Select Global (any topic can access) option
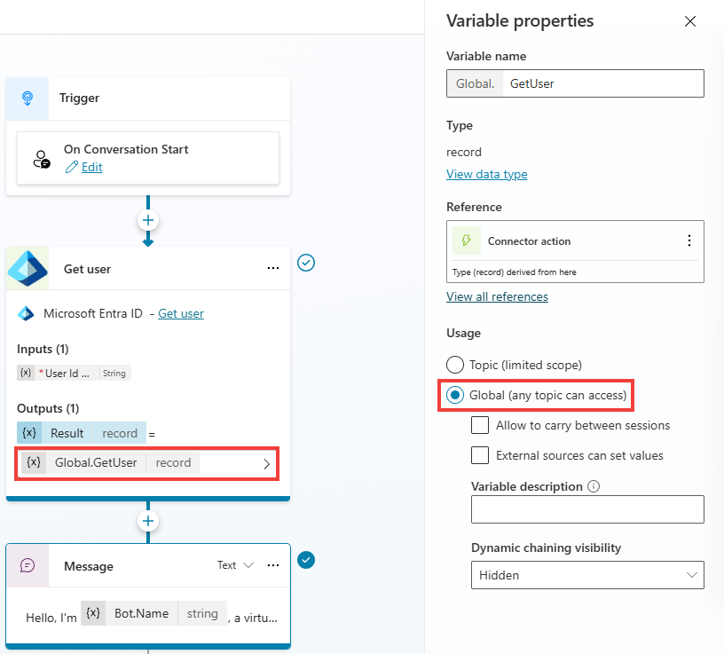 455,395
